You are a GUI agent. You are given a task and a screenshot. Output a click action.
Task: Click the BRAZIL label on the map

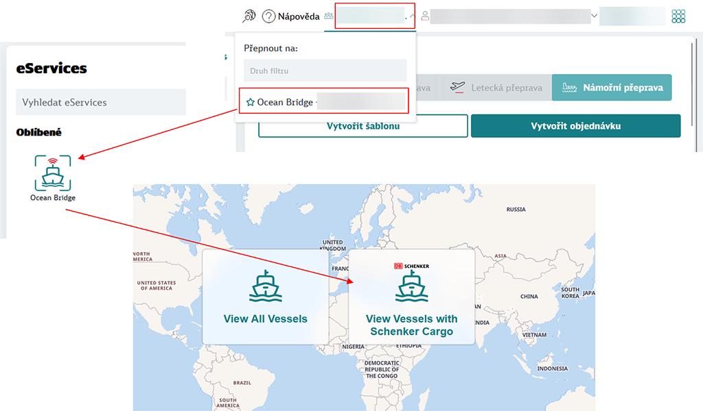tap(242, 383)
